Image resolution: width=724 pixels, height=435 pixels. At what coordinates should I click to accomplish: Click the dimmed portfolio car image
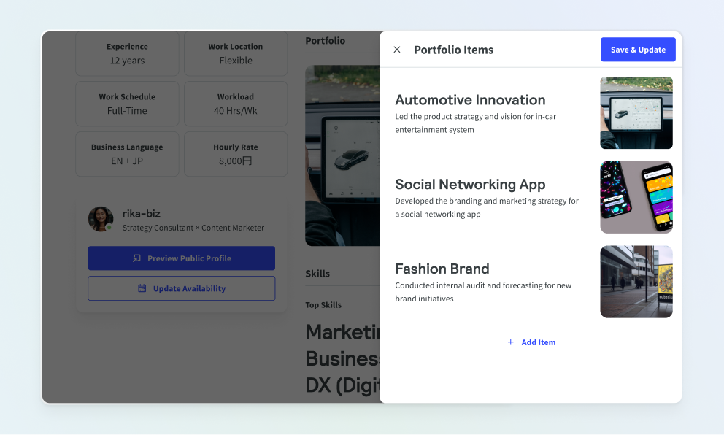tap(342, 155)
